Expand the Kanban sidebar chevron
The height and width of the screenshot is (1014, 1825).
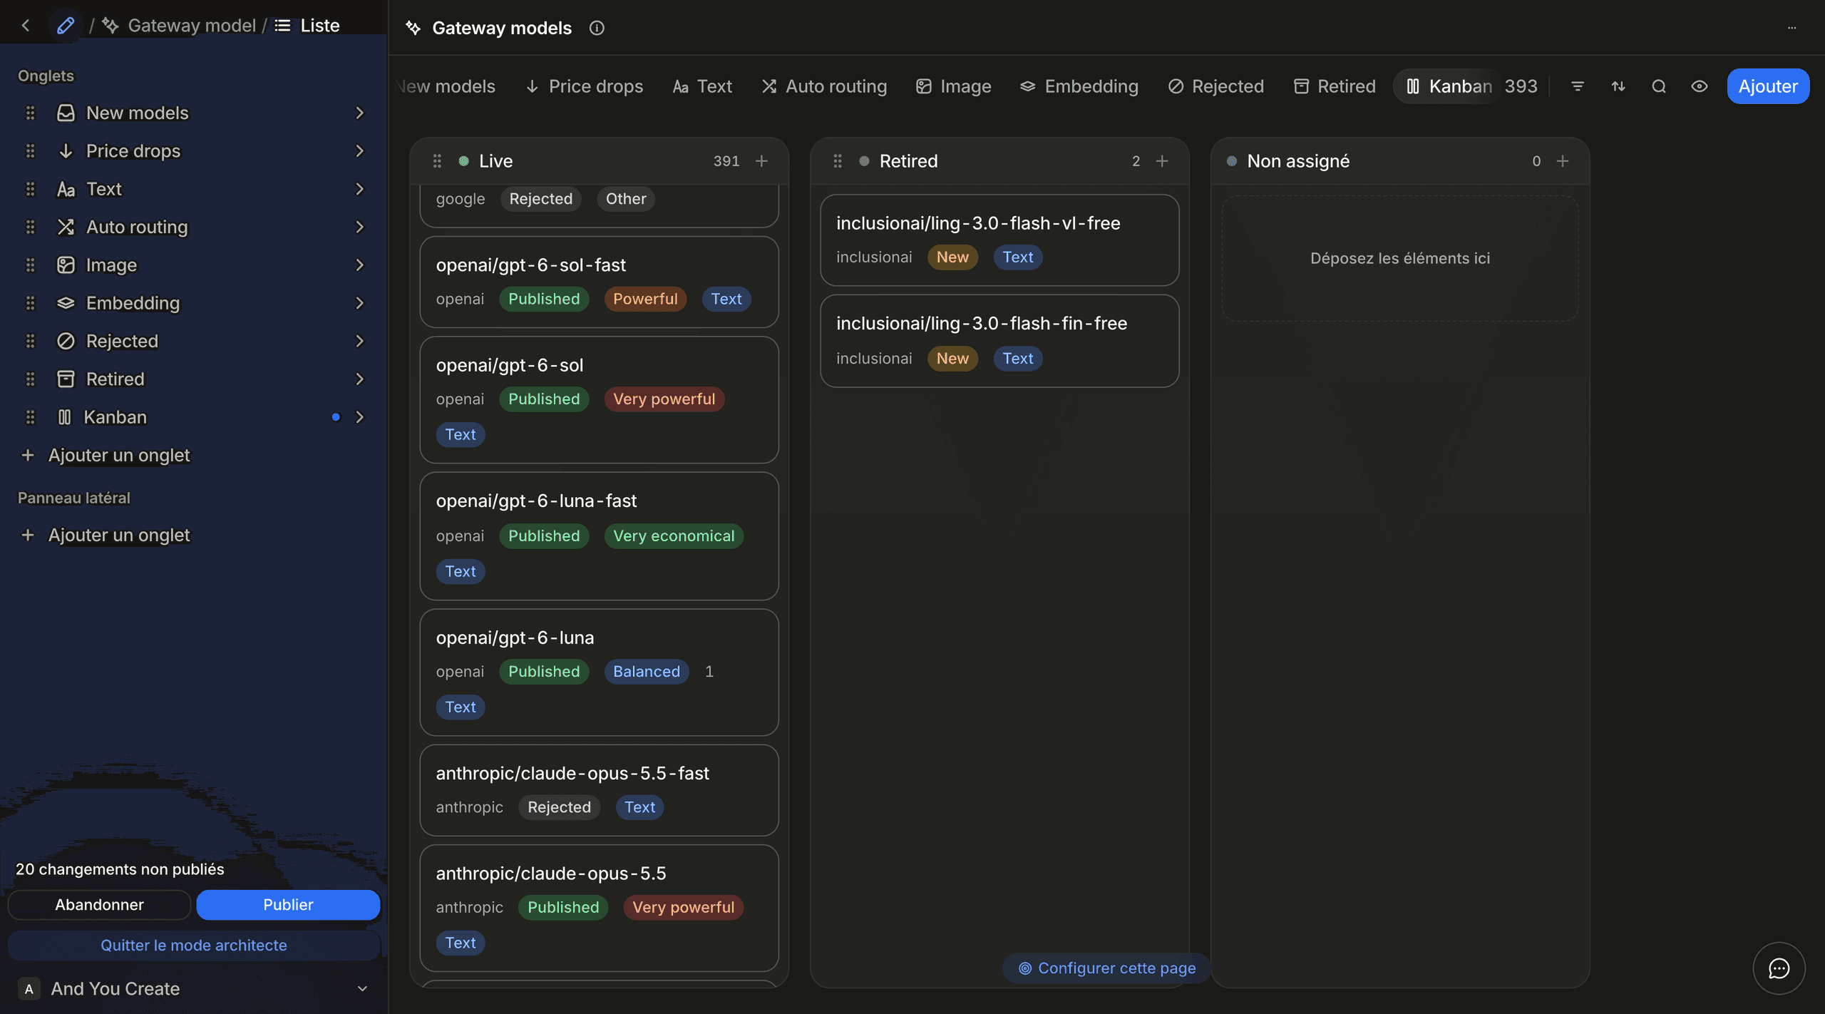(359, 417)
